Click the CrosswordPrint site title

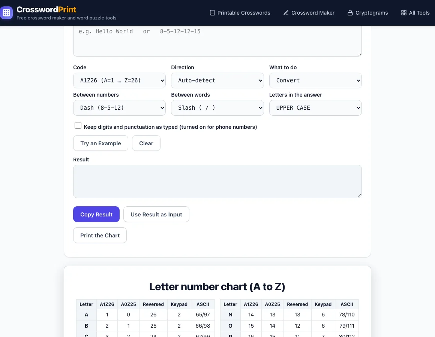(x=46, y=9)
